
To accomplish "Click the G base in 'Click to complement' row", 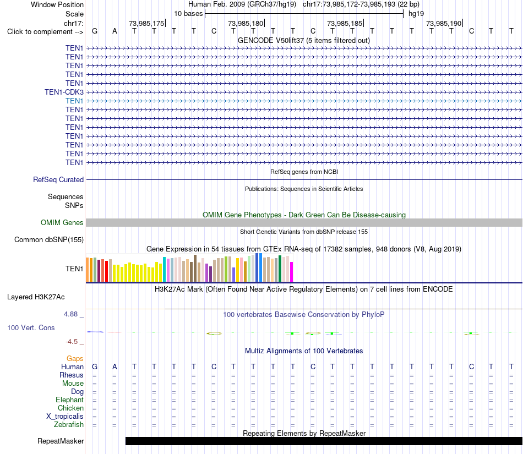I will pyautogui.click(x=95, y=31).
